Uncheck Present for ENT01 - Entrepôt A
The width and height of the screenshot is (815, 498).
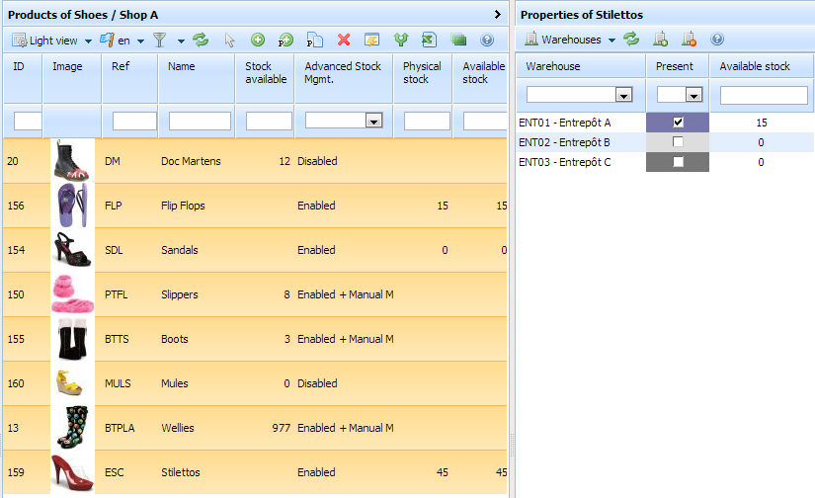pos(678,123)
